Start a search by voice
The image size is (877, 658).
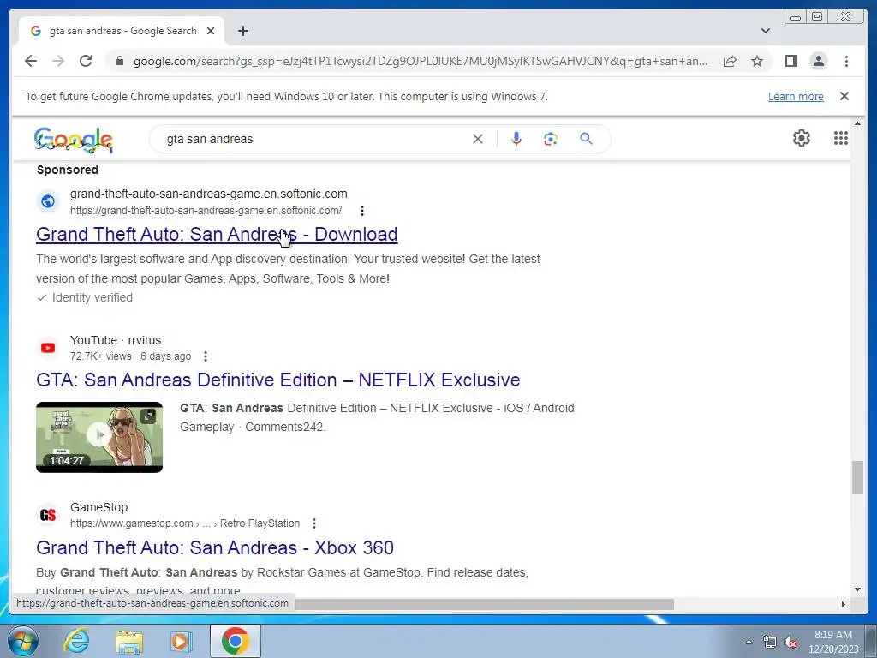tap(516, 139)
